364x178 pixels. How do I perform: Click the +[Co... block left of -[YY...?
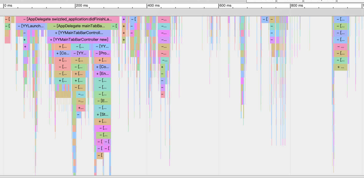coord(63,53)
